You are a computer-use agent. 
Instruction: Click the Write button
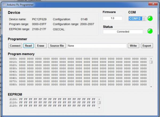pyautogui.click(x=133, y=46)
